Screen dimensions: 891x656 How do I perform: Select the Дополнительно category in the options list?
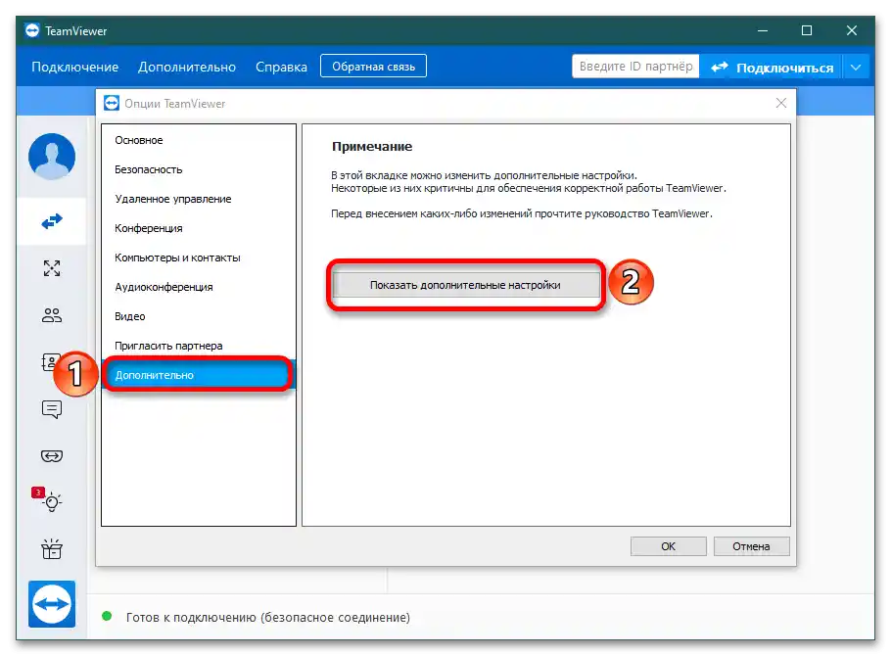point(199,375)
